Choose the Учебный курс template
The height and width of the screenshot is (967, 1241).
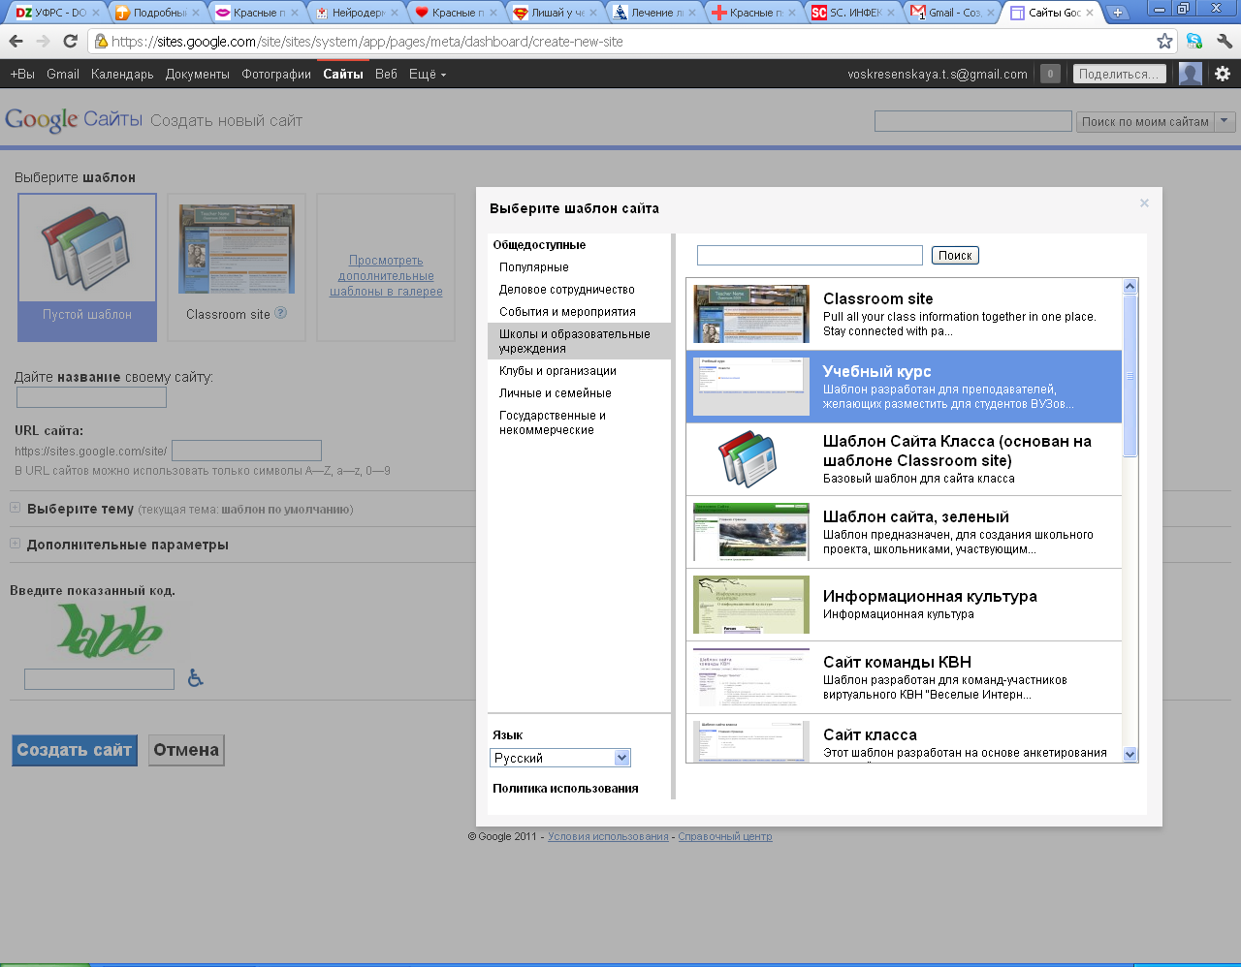(x=904, y=387)
